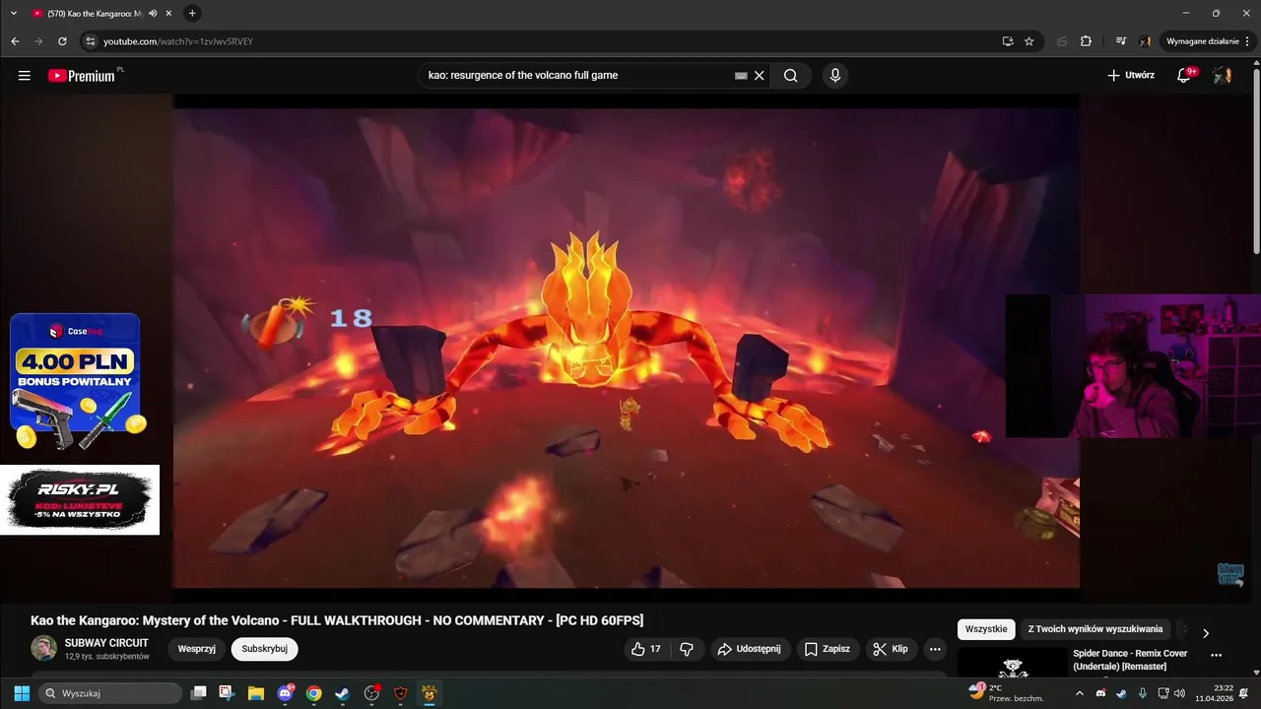Click Spider Dance video thumbnail
Screen dimensions: 1261x709
click(1012, 662)
